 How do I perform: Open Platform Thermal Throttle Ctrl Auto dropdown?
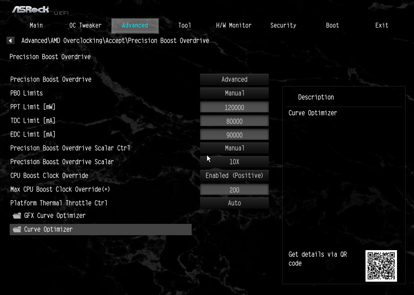point(234,203)
